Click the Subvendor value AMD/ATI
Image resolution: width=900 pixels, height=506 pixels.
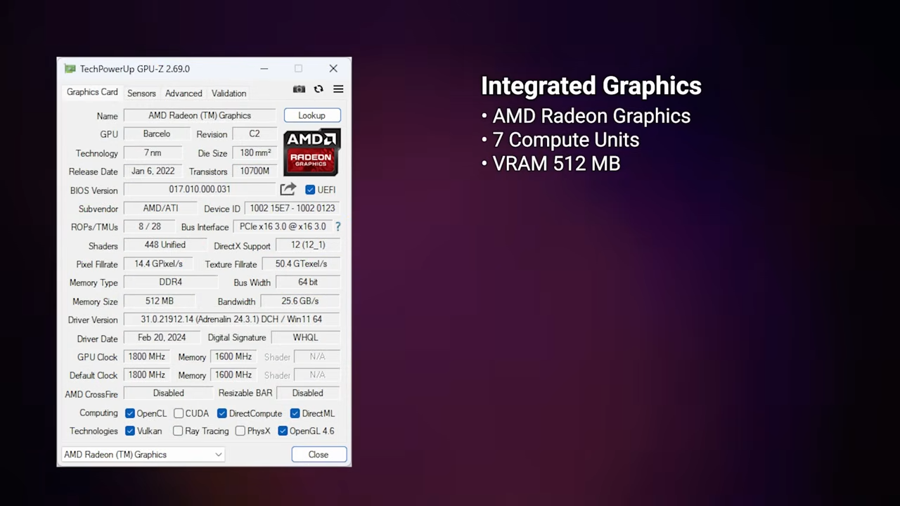pyautogui.click(x=160, y=208)
